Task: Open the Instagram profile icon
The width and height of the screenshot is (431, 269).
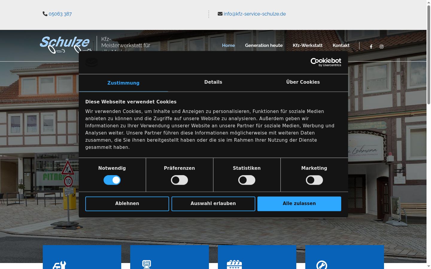Action: (382, 47)
